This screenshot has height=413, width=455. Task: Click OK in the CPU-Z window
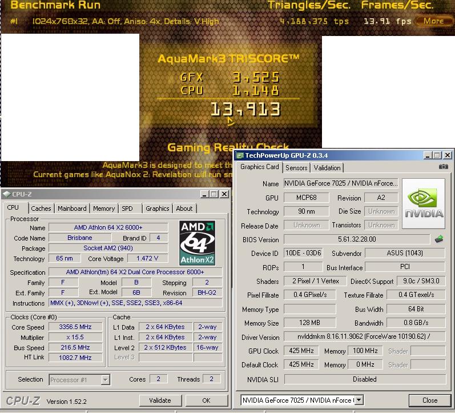coord(206,400)
